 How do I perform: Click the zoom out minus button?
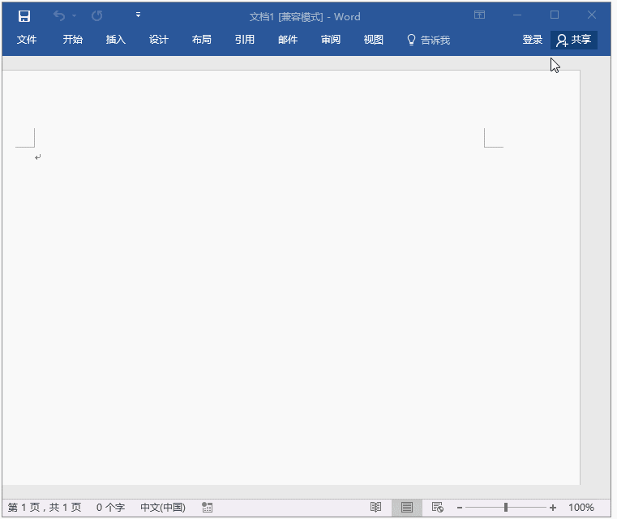pyautogui.click(x=459, y=508)
